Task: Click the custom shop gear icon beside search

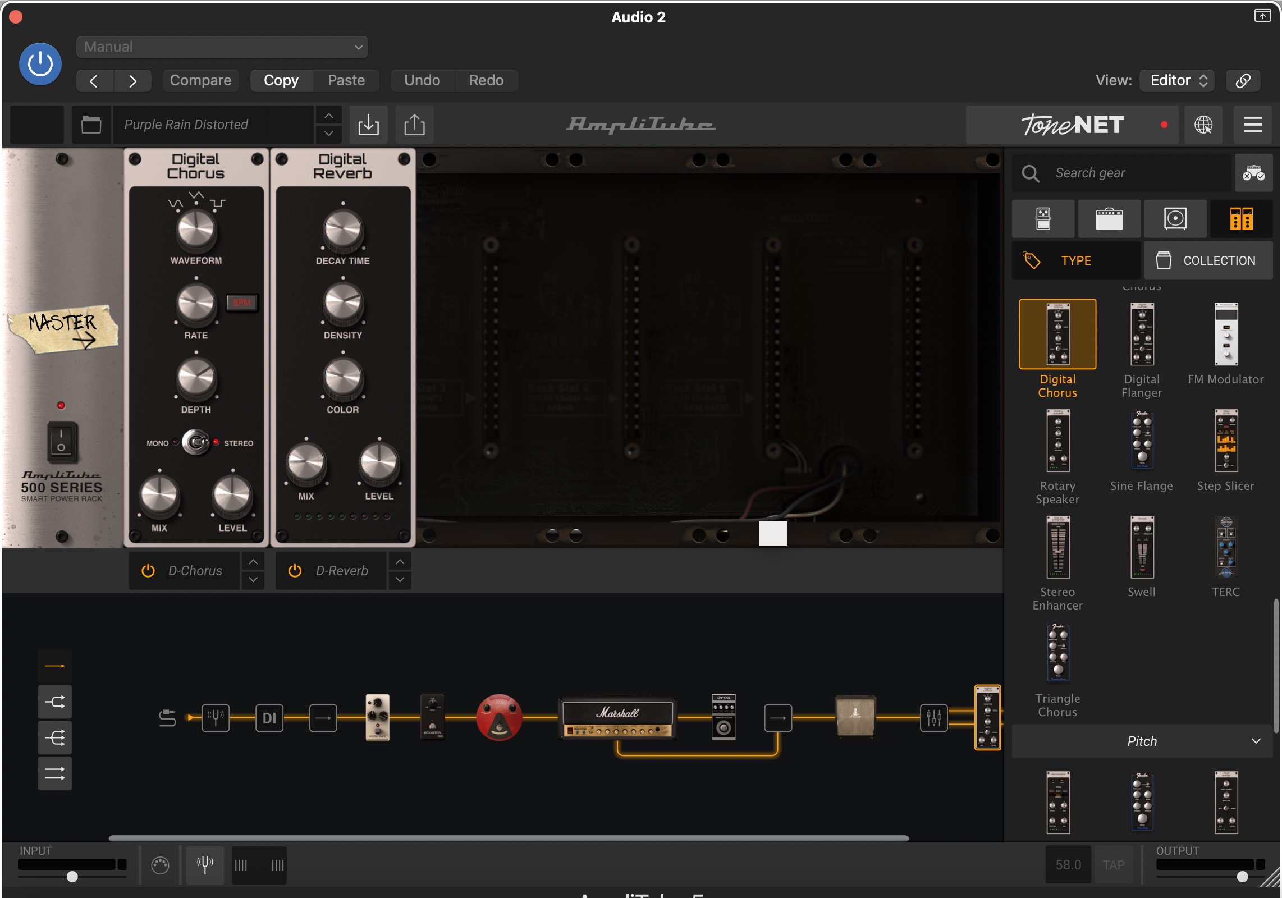Action: click(x=1253, y=173)
